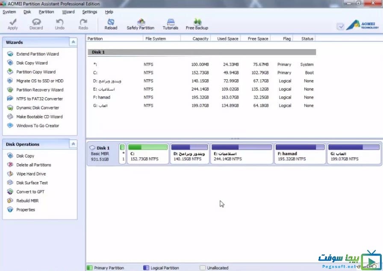Select Disk 1 Basic MBR block
383x271 pixels.
click(103, 154)
